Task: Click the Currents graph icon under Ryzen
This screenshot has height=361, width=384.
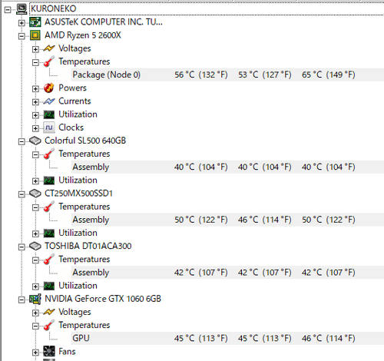Action: click(48, 101)
